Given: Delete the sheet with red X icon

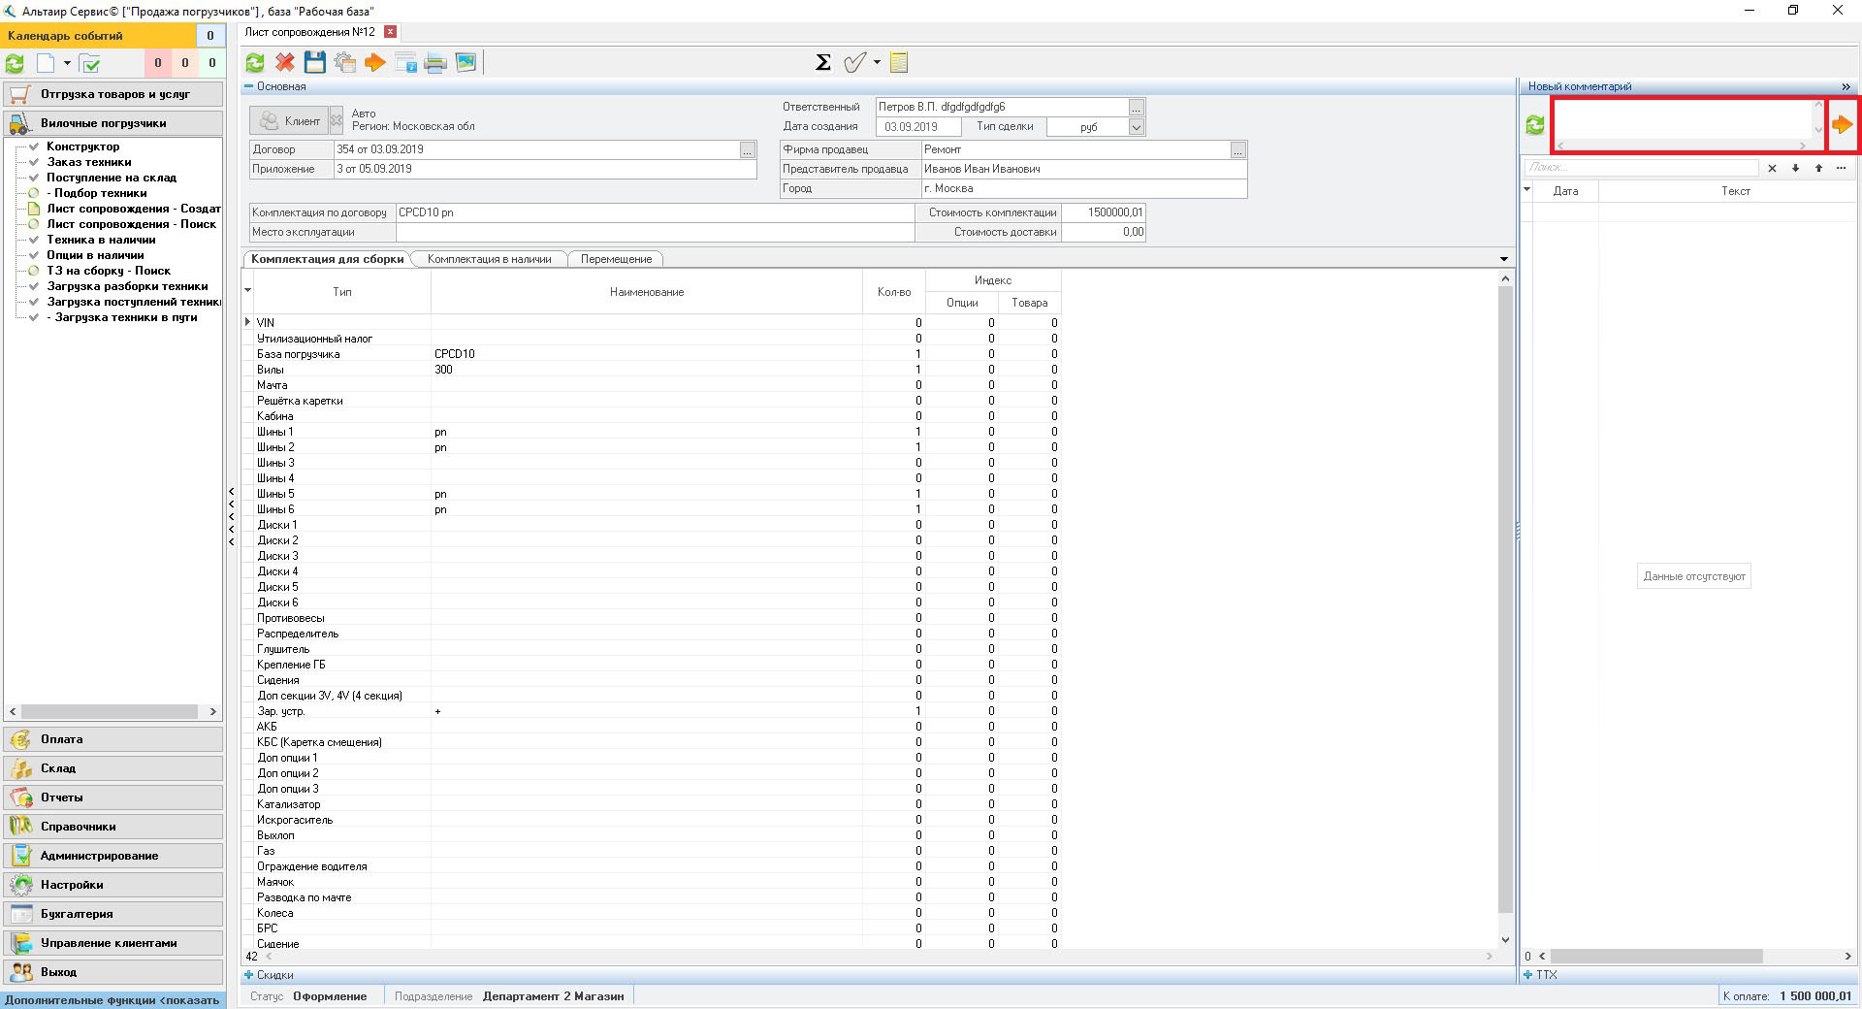Looking at the screenshot, I should pyautogui.click(x=285, y=63).
